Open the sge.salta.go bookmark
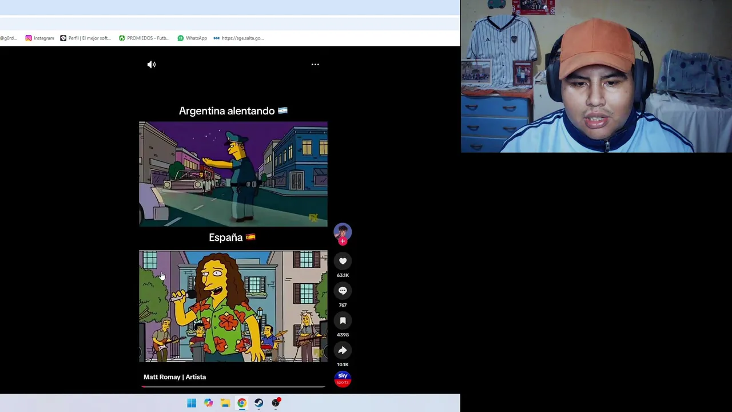 pos(238,38)
